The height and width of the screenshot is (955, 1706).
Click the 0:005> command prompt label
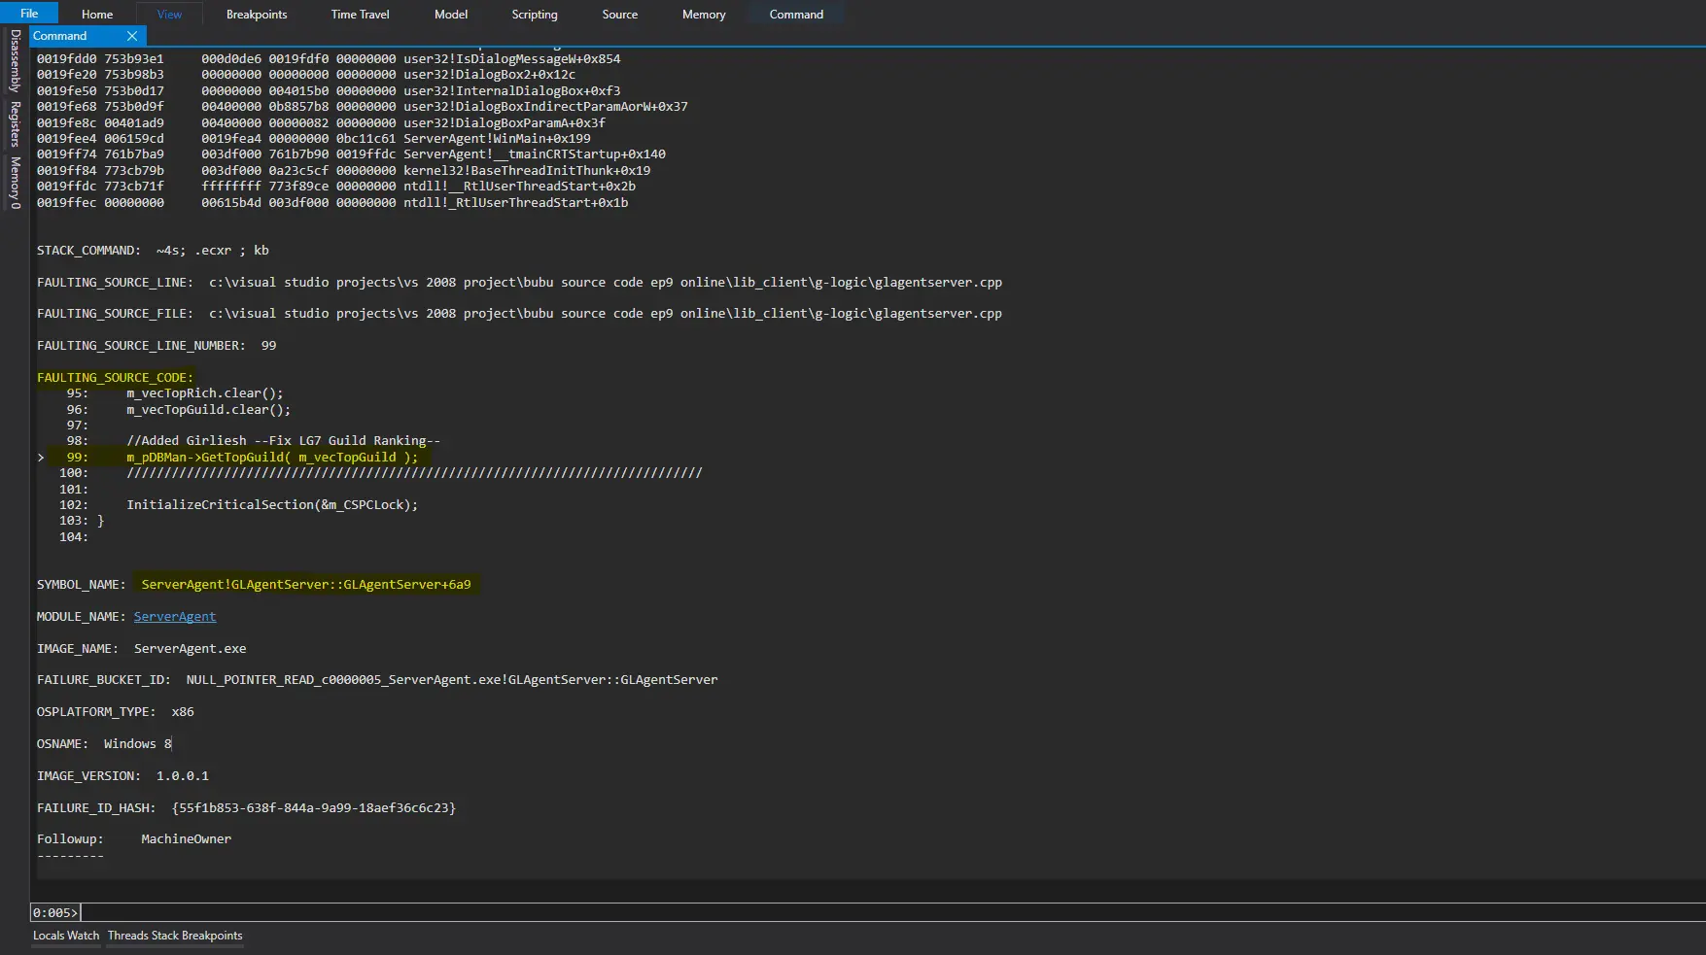[55, 912]
